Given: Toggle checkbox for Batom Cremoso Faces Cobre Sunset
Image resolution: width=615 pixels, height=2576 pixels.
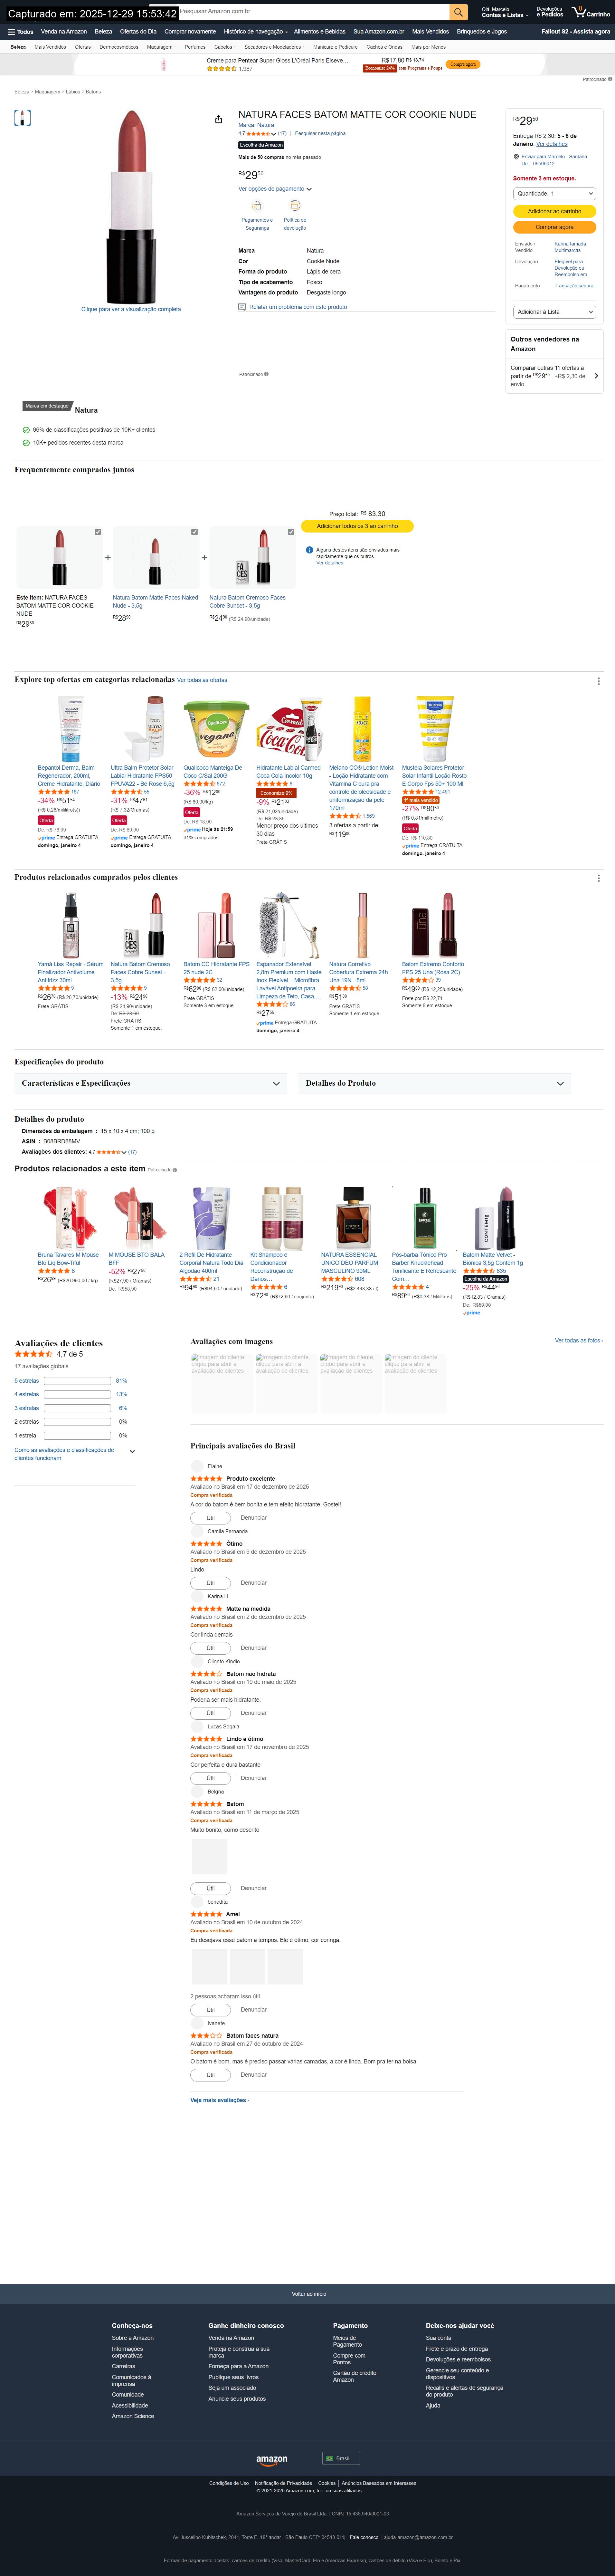Looking at the screenshot, I should [291, 532].
